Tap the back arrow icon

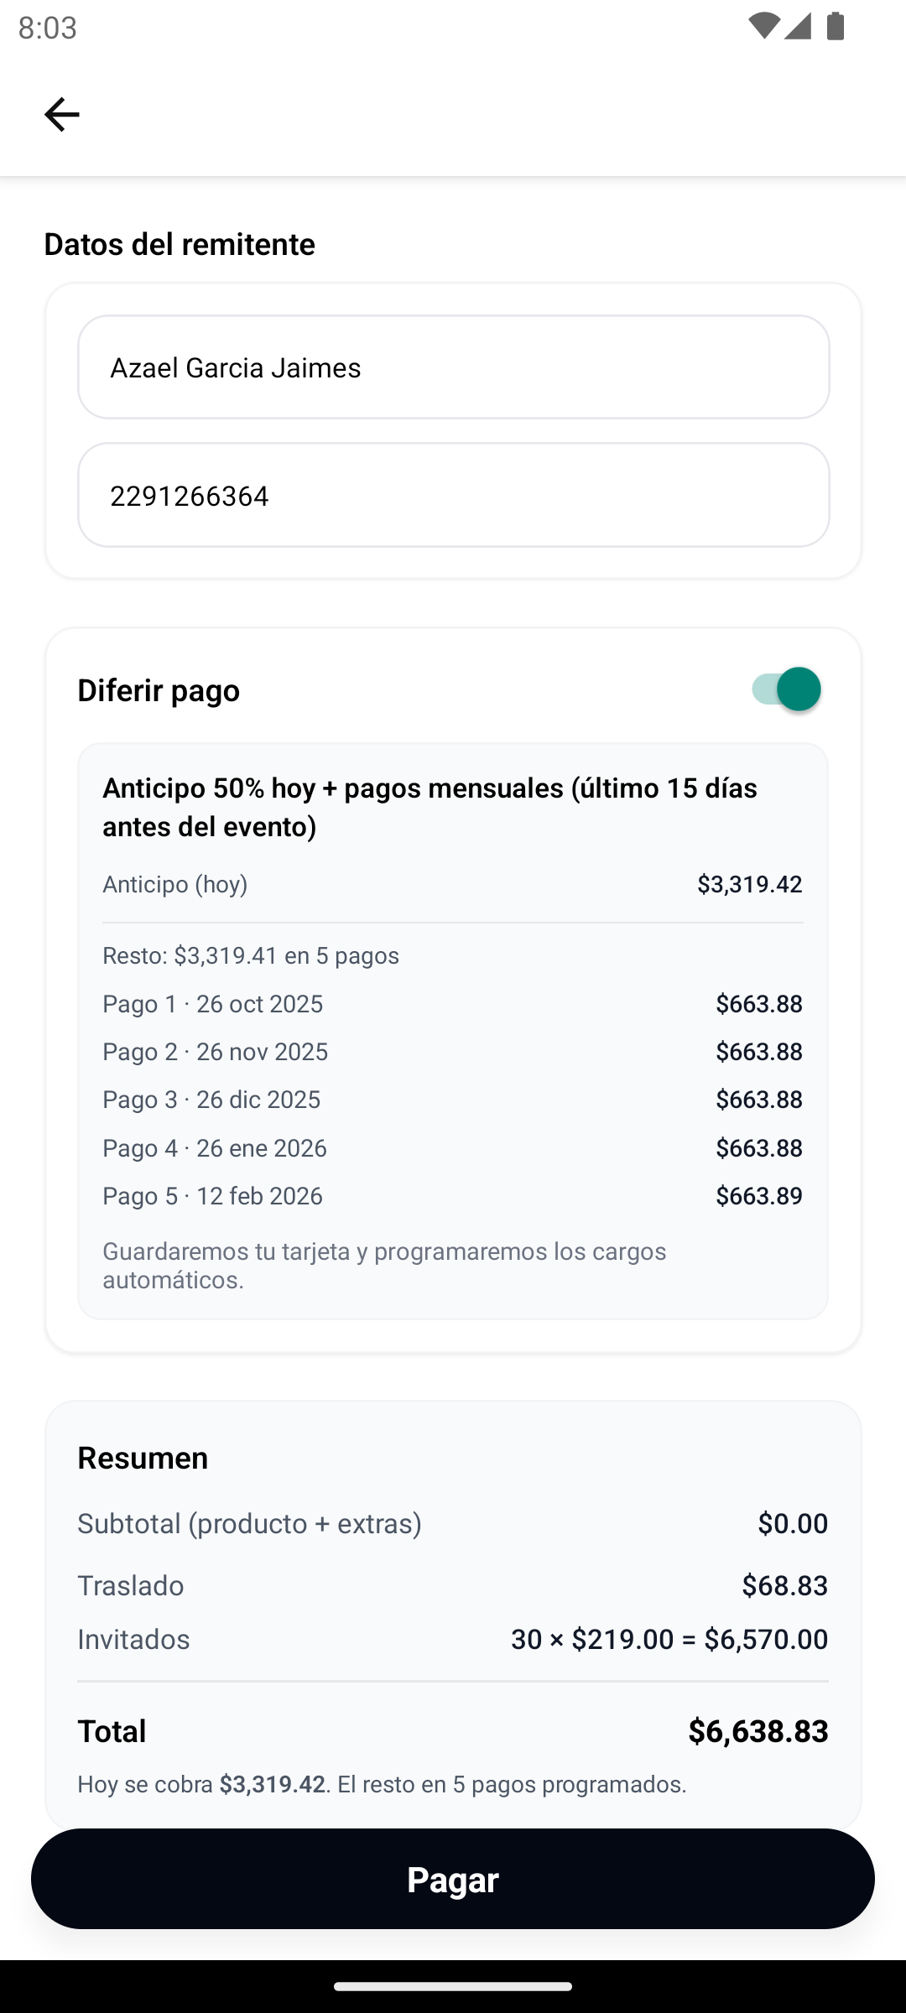click(x=61, y=114)
